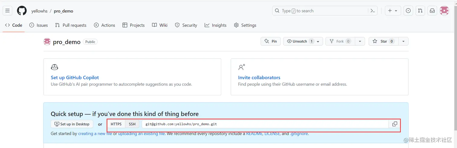The width and height of the screenshot is (457, 148).
Task: Expand the Star lists dropdown arrow
Action: [404, 41]
